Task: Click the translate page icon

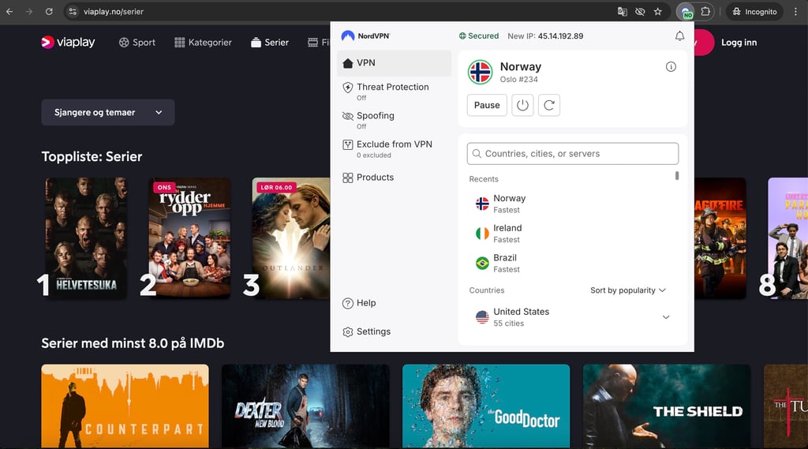Action: 622,11
